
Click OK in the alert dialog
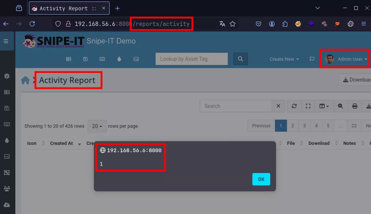[x=261, y=179]
